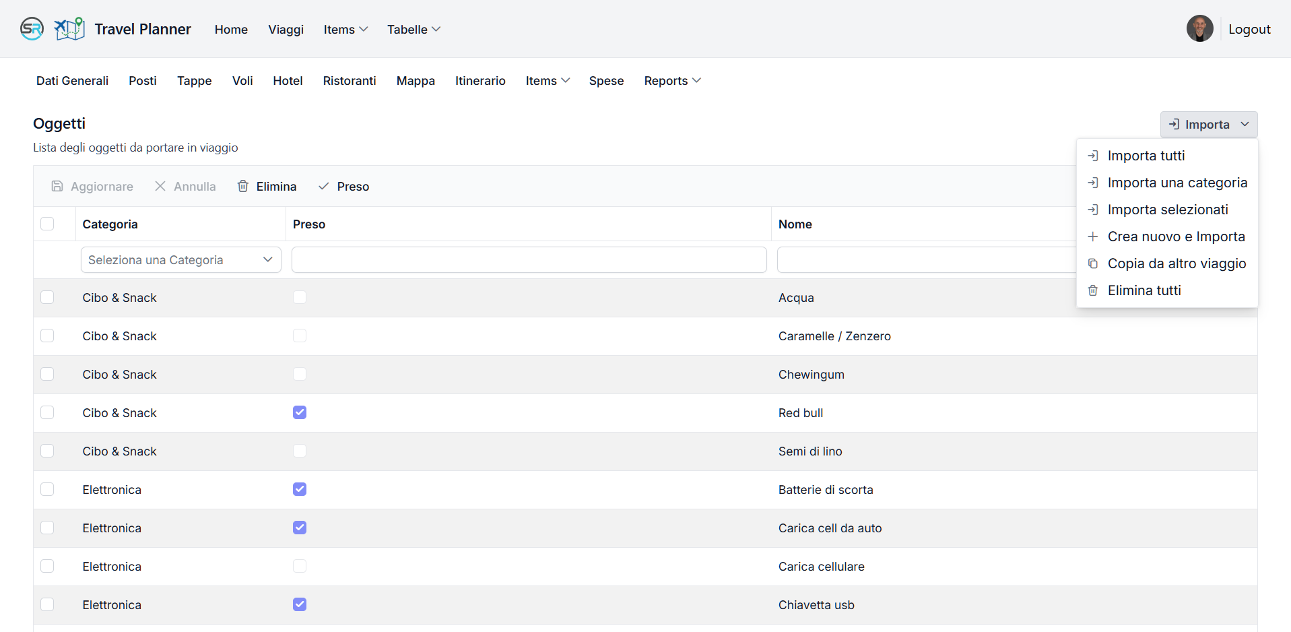Choose Importa una categoria from the menu

1177,183
